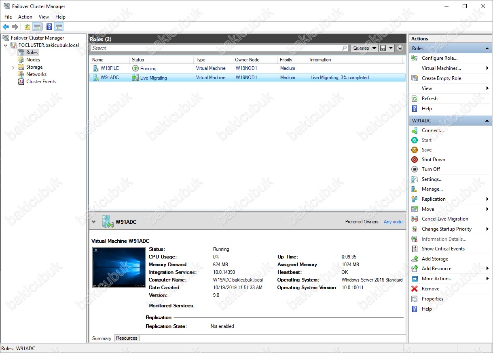This screenshot has width=493, height=353.
Task: Collapse the W91ADC details pane chevron
Action: click(94, 222)
